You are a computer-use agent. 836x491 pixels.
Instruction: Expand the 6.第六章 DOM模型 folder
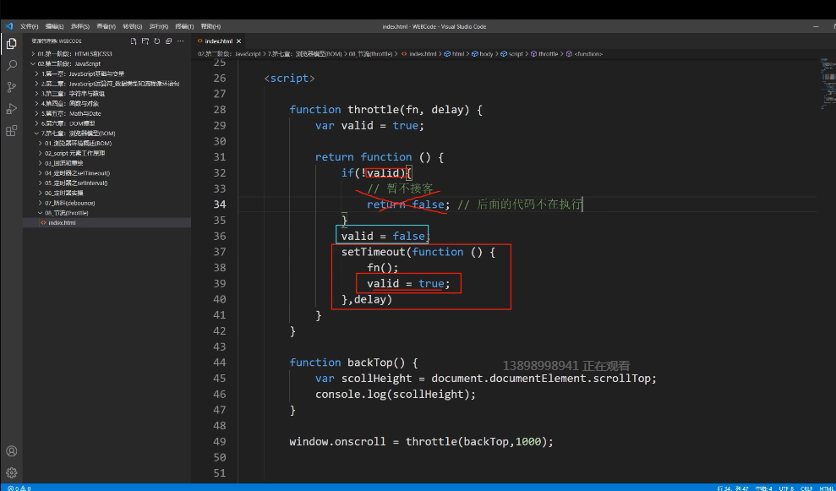pyautogui.click(x=107, y=123)
